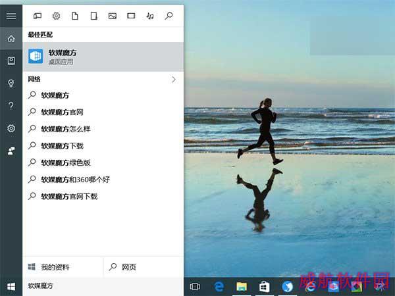Filter search results by web search
The image size is (395, 296).
[169, 16]
